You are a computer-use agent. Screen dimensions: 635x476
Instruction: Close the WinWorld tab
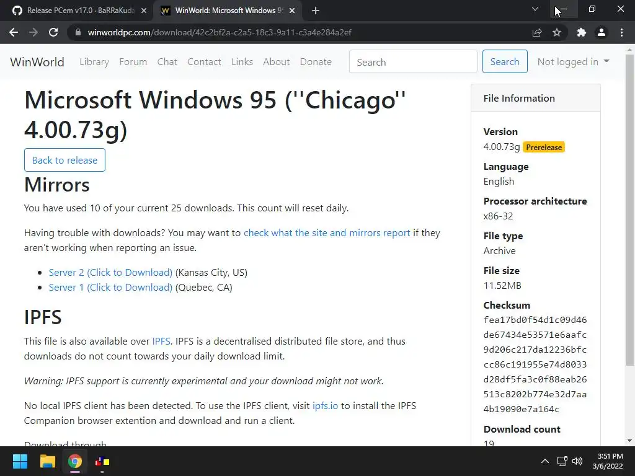click(292, 11)
